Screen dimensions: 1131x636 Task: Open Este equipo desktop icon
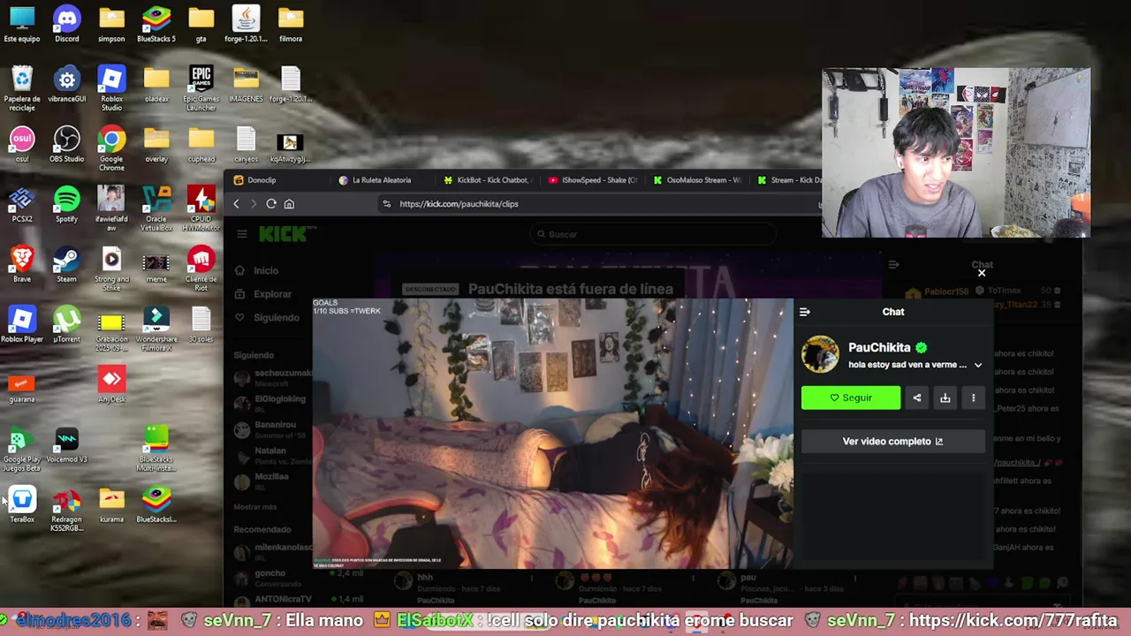[x=22, y=24]
